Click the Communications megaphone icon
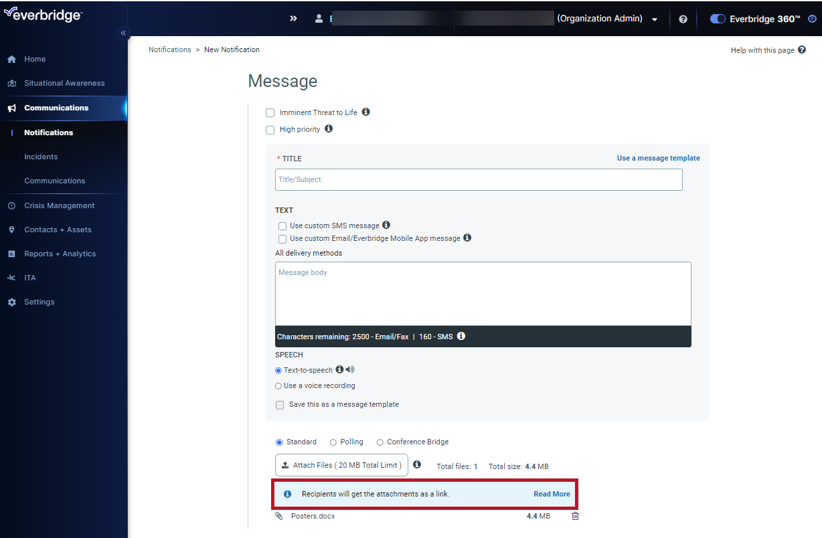Image resolution: width=822 pixels, height=538 pixels. (11, 108)
